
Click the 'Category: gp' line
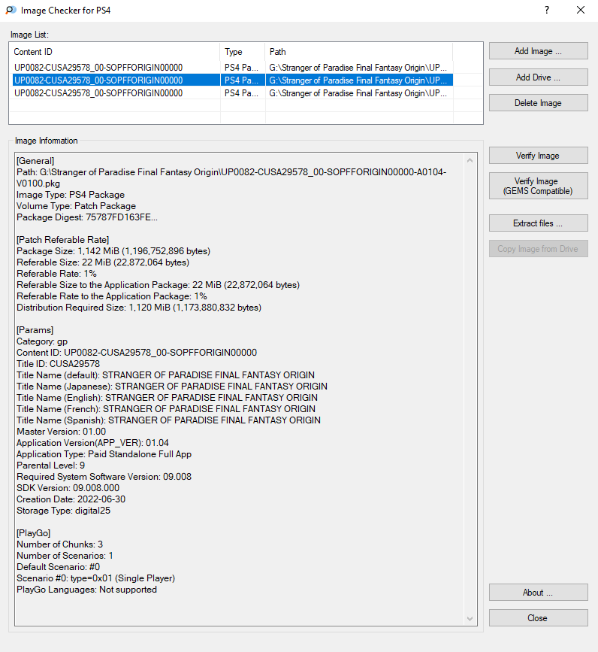tap(42, 341)
